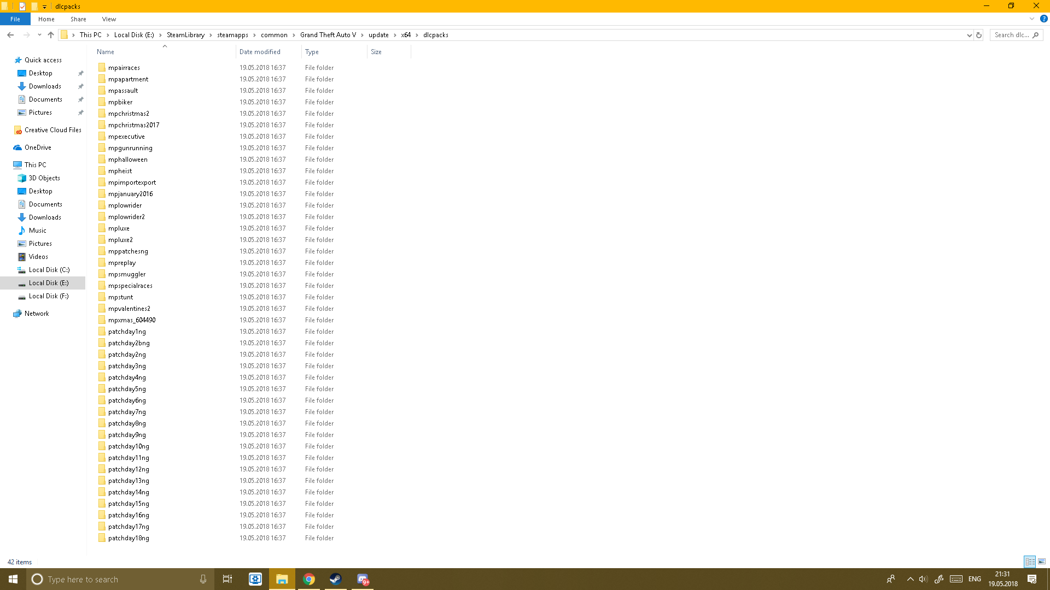
Task: Click the Cortana microphone icon
Action: point(203,579)
